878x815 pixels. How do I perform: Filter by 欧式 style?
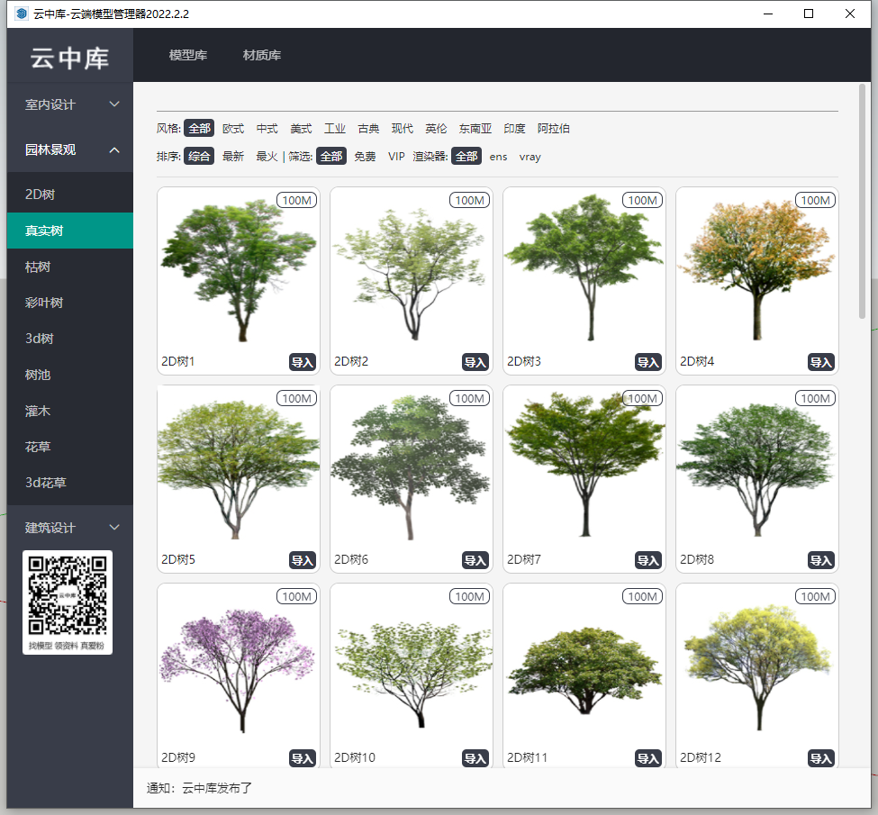click(233, 128)
